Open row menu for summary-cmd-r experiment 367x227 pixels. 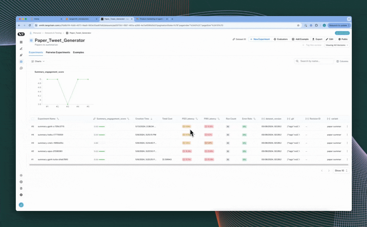tap(347, 143)
